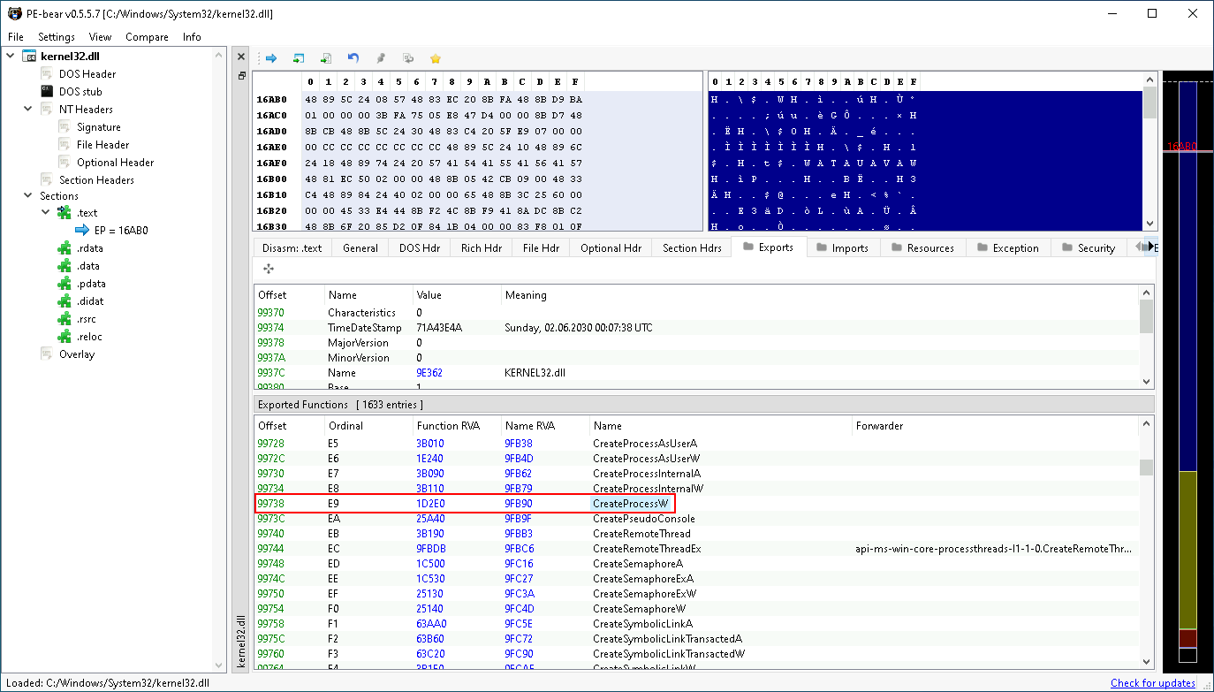This screenshot has width=1214, height=692.
Task: Collapse the kernel32.dll tree root
Action: pyautogui.click(x=11, y=56)
